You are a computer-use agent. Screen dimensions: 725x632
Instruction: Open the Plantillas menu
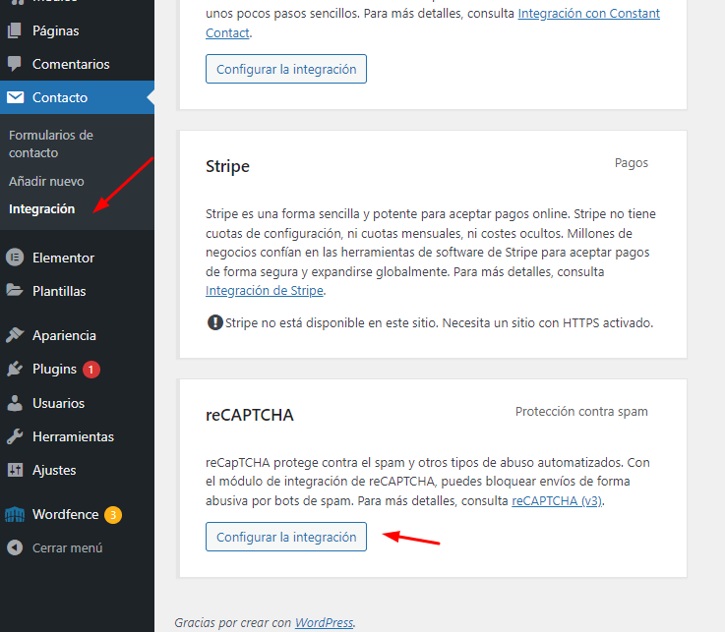click(77, 291)
